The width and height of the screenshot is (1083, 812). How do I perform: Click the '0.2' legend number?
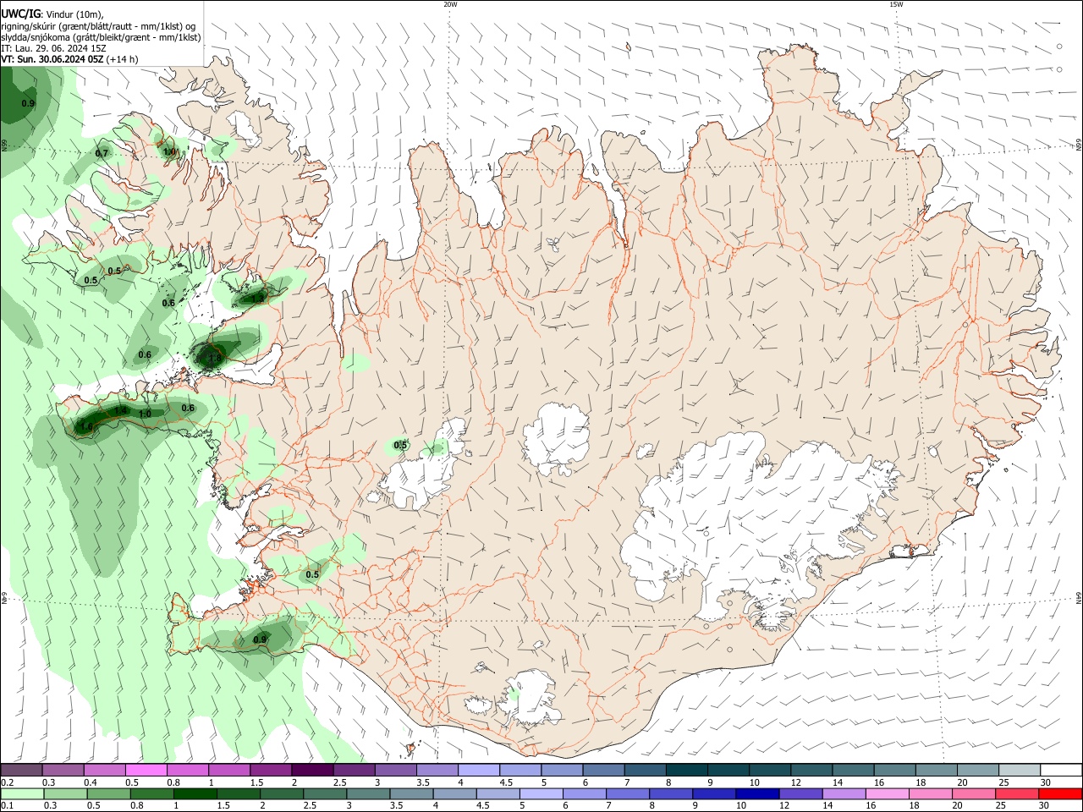pyautogui.click(x=7, y=782)
